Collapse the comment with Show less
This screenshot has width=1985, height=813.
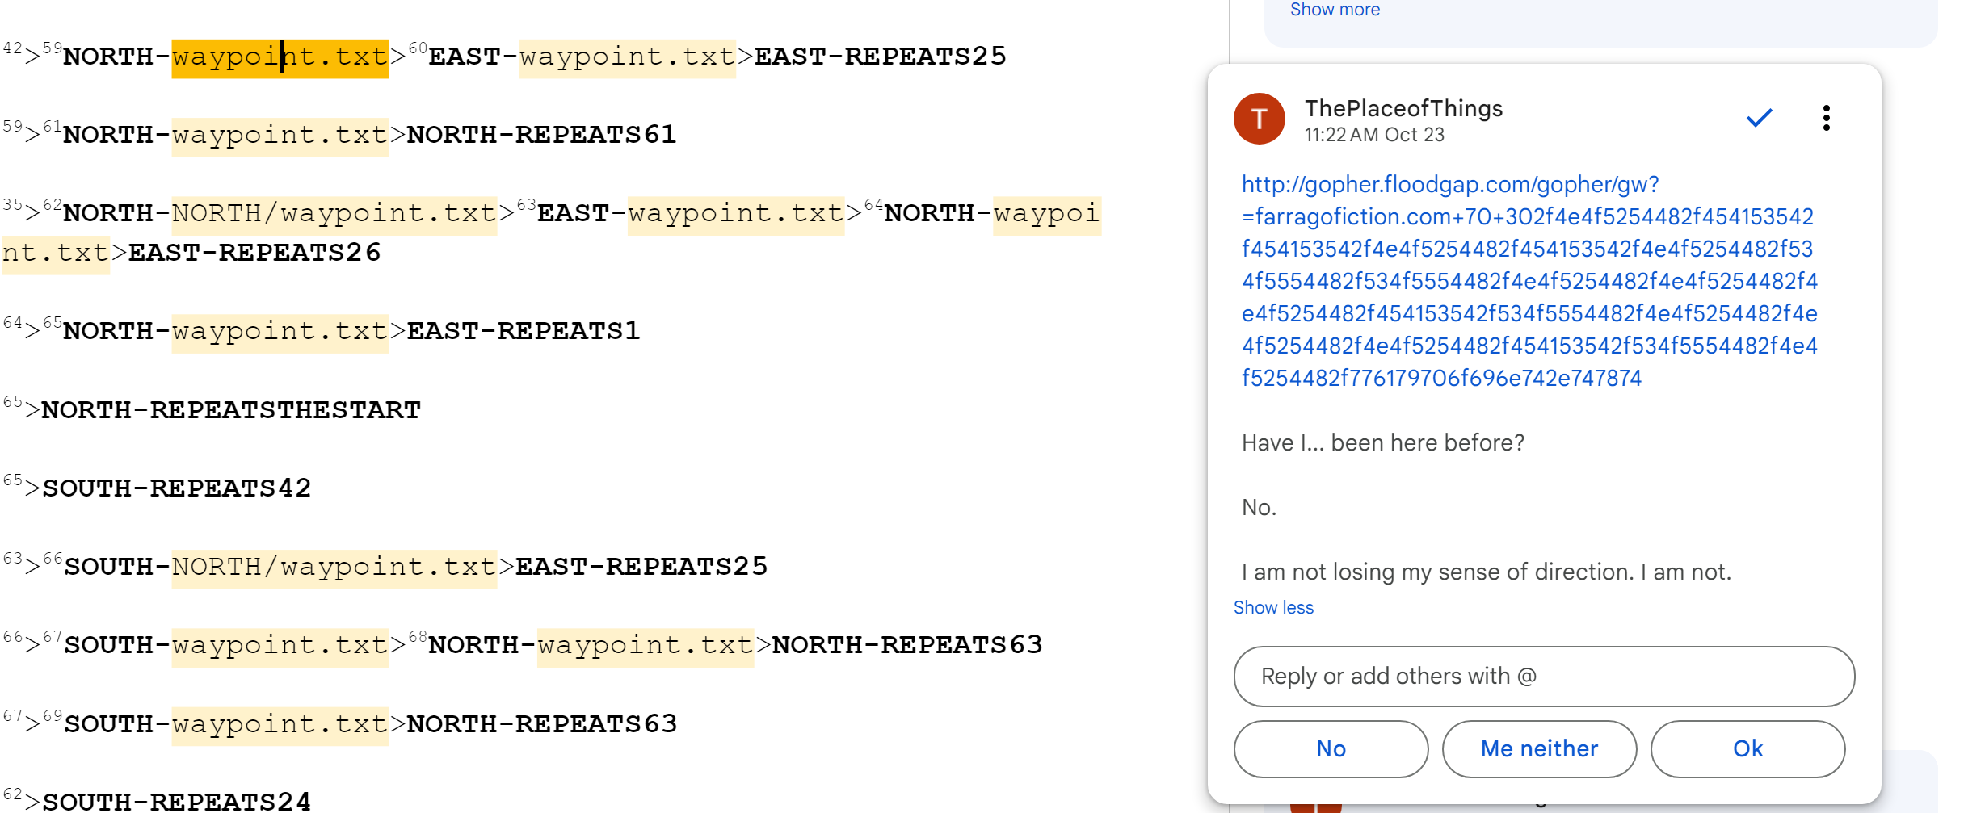[1273, 607]
